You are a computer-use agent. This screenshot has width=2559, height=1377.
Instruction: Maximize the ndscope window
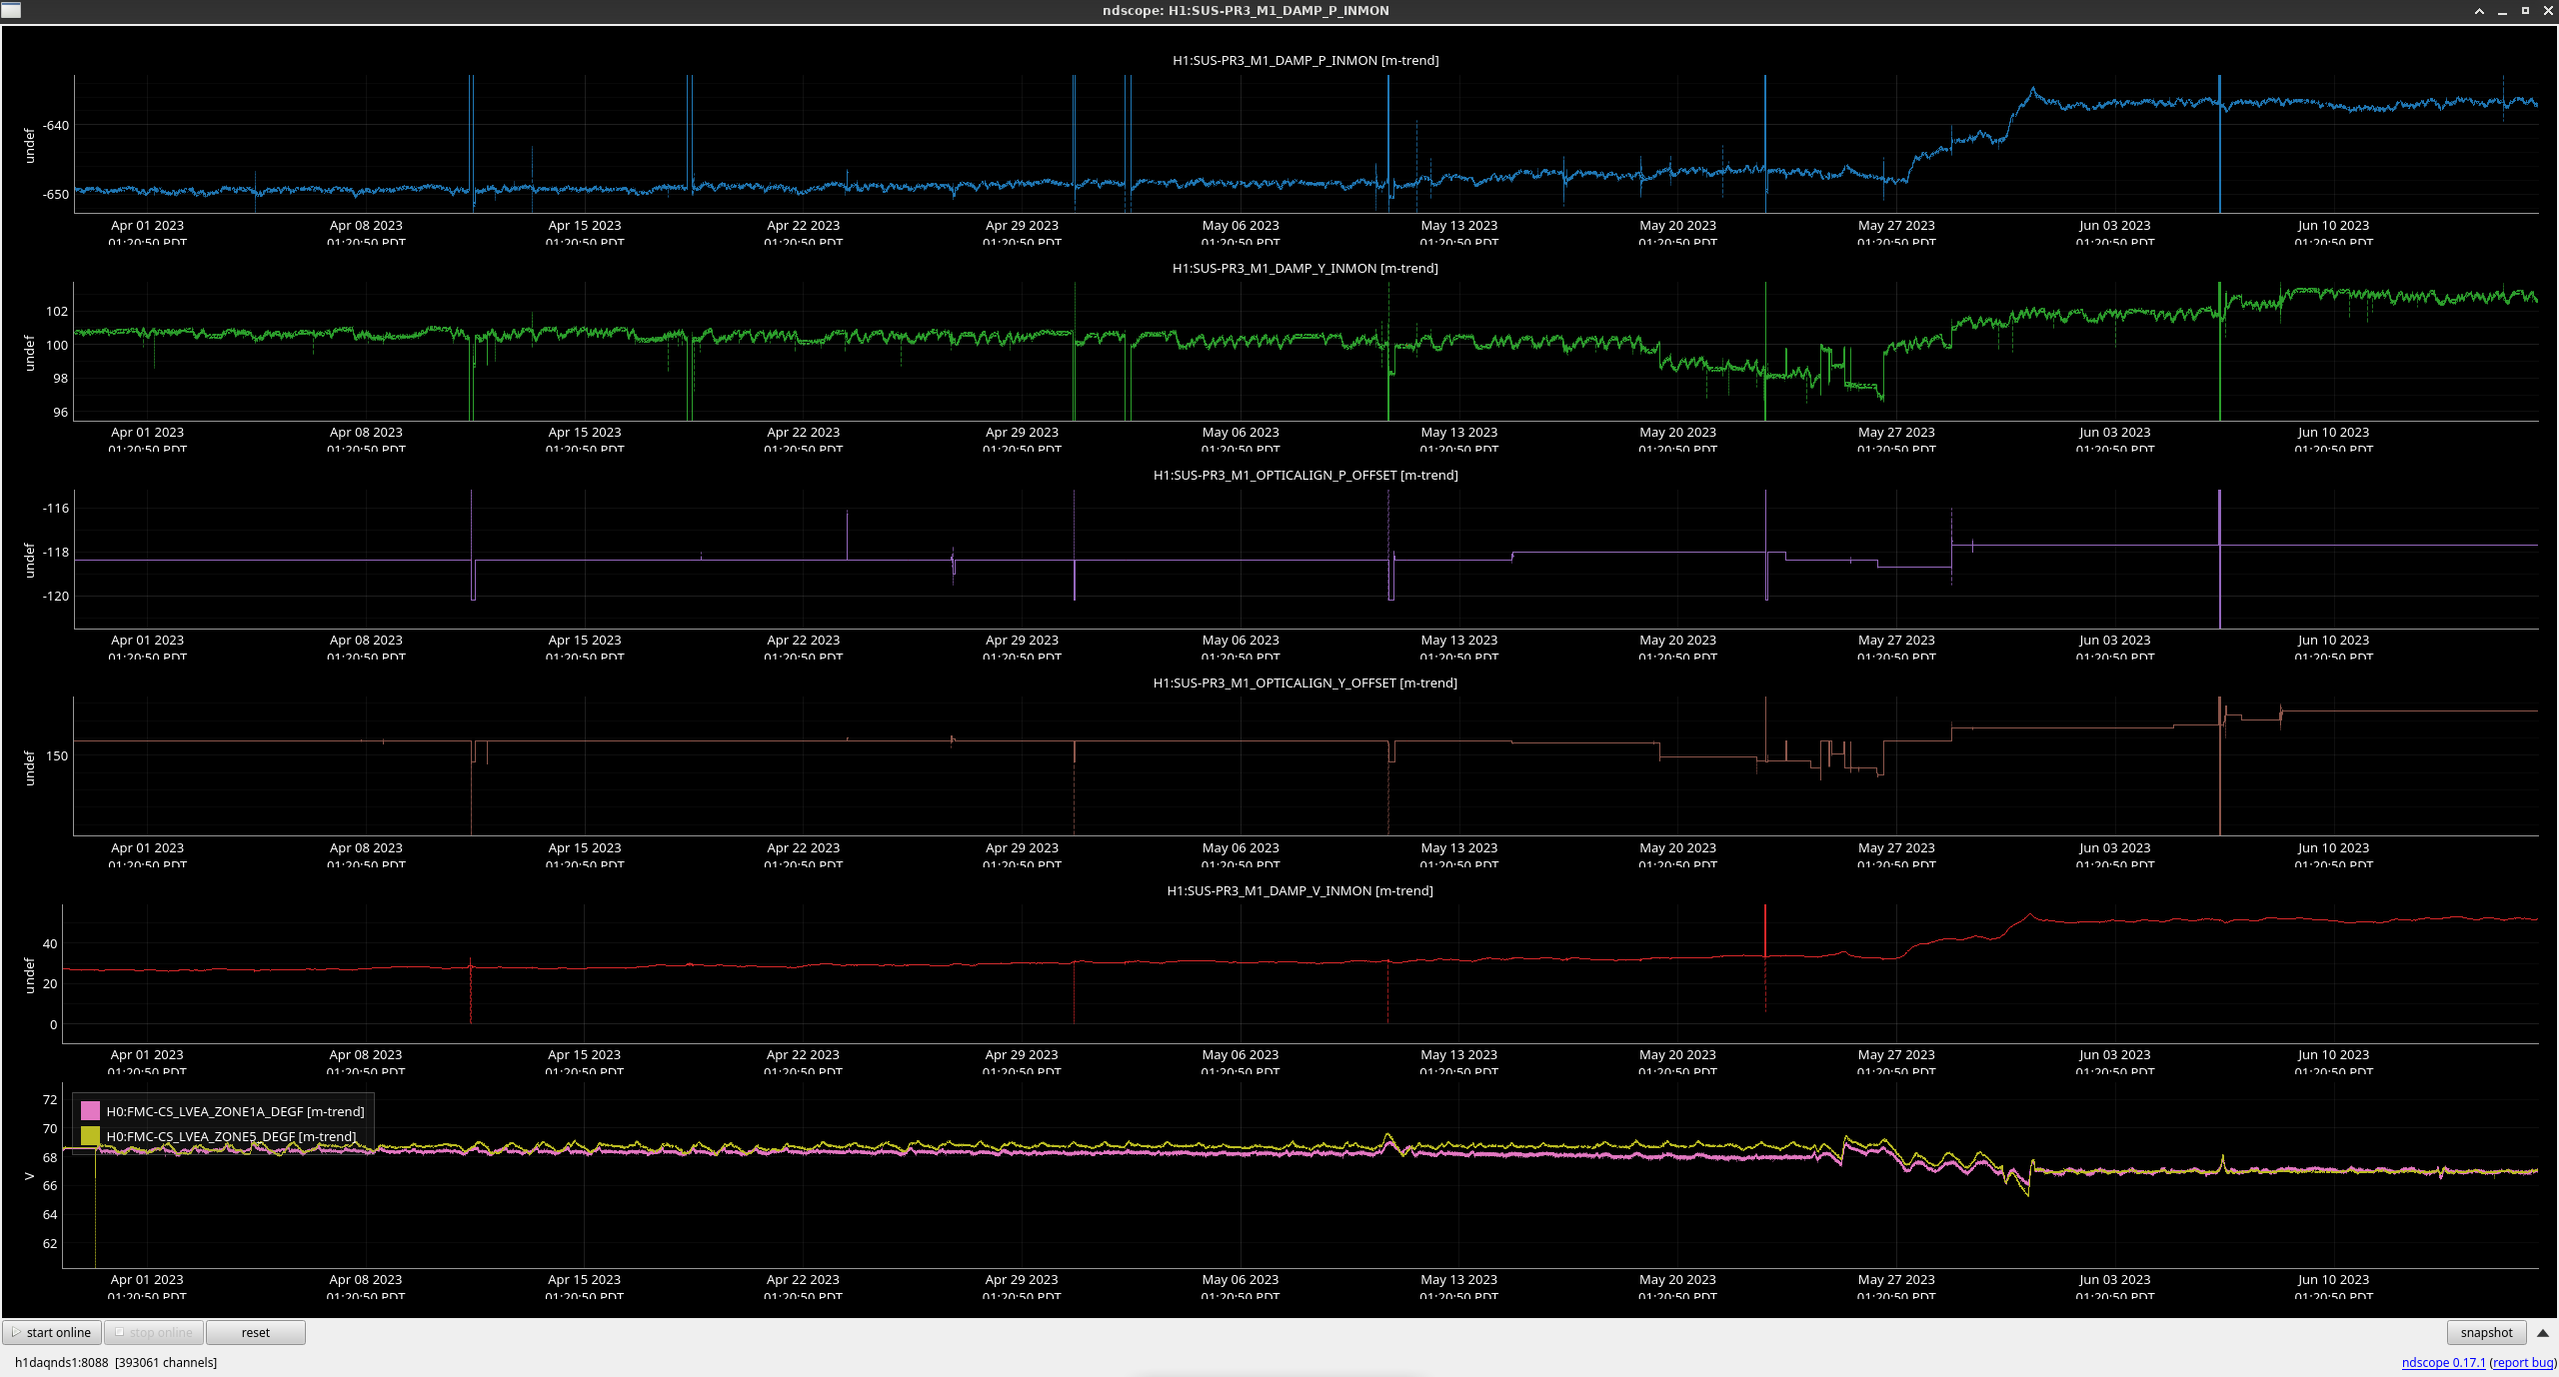click(2525, 11)
